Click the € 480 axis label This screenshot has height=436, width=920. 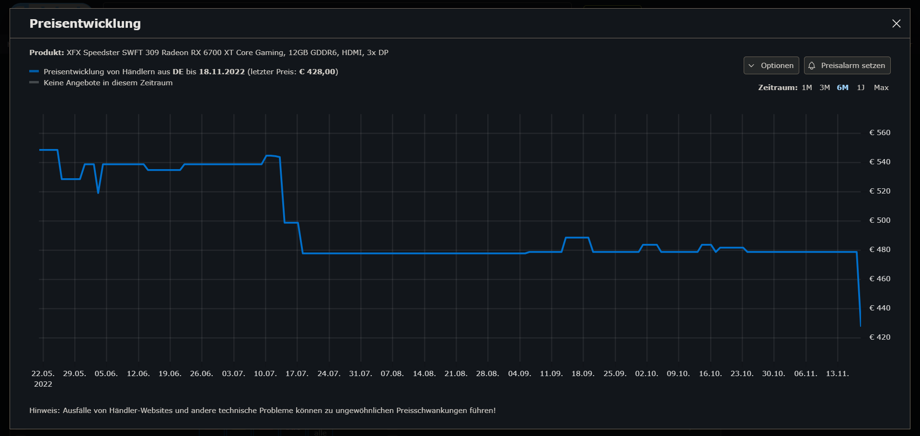[880, 250]
